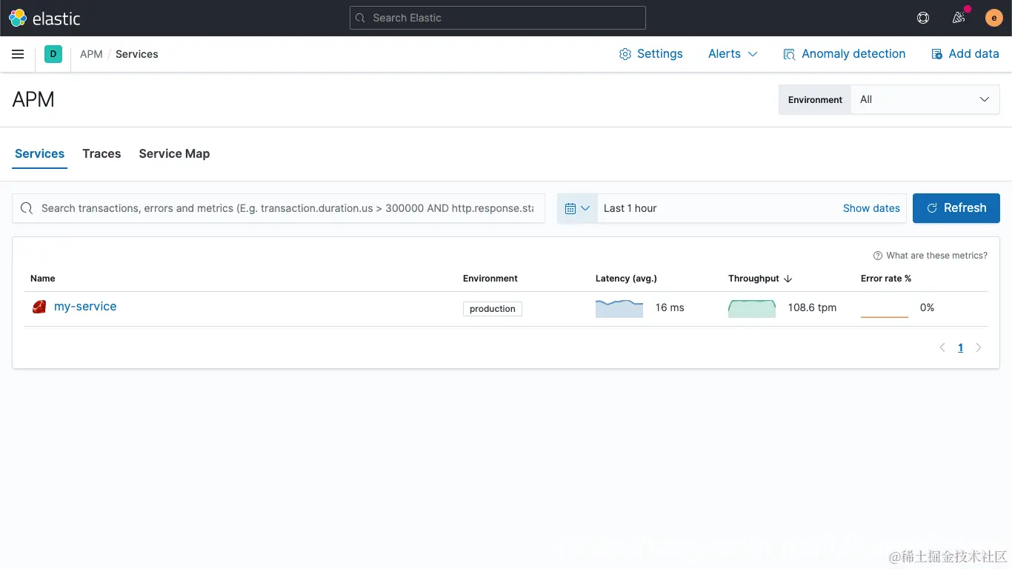This screenshot has height=569, width=1012.
Task: Expand the Alerts dropdown
Action: 733,54
